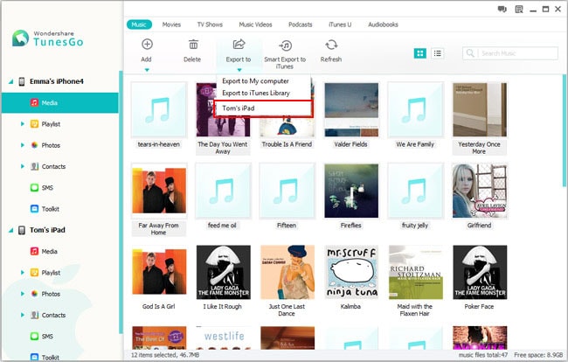
Task: Switch to list view
Action: pyautogui.click(x=438, y=53)
